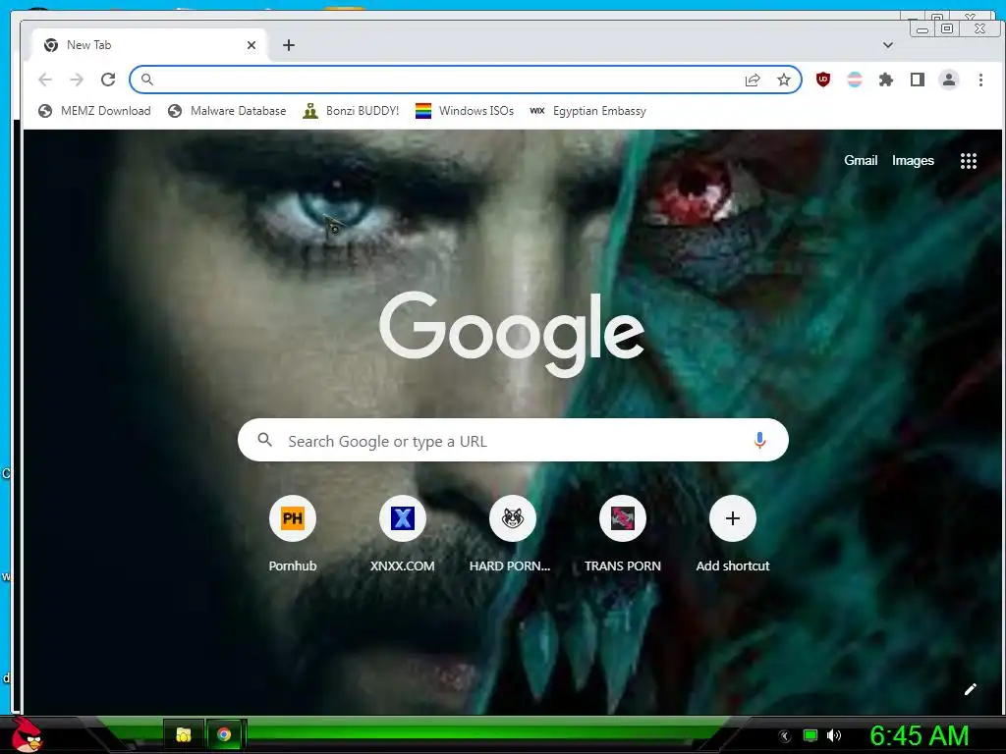Open the Angry Birds start button

point(27,734)
